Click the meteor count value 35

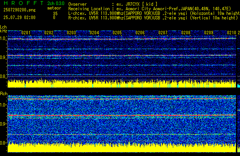point(55,14)
